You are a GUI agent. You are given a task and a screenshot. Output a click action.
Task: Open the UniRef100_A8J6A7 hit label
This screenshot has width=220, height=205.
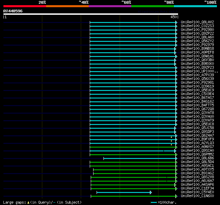point(197,181)
